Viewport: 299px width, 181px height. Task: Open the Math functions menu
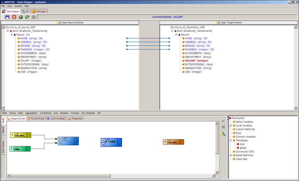coord(4,113)
